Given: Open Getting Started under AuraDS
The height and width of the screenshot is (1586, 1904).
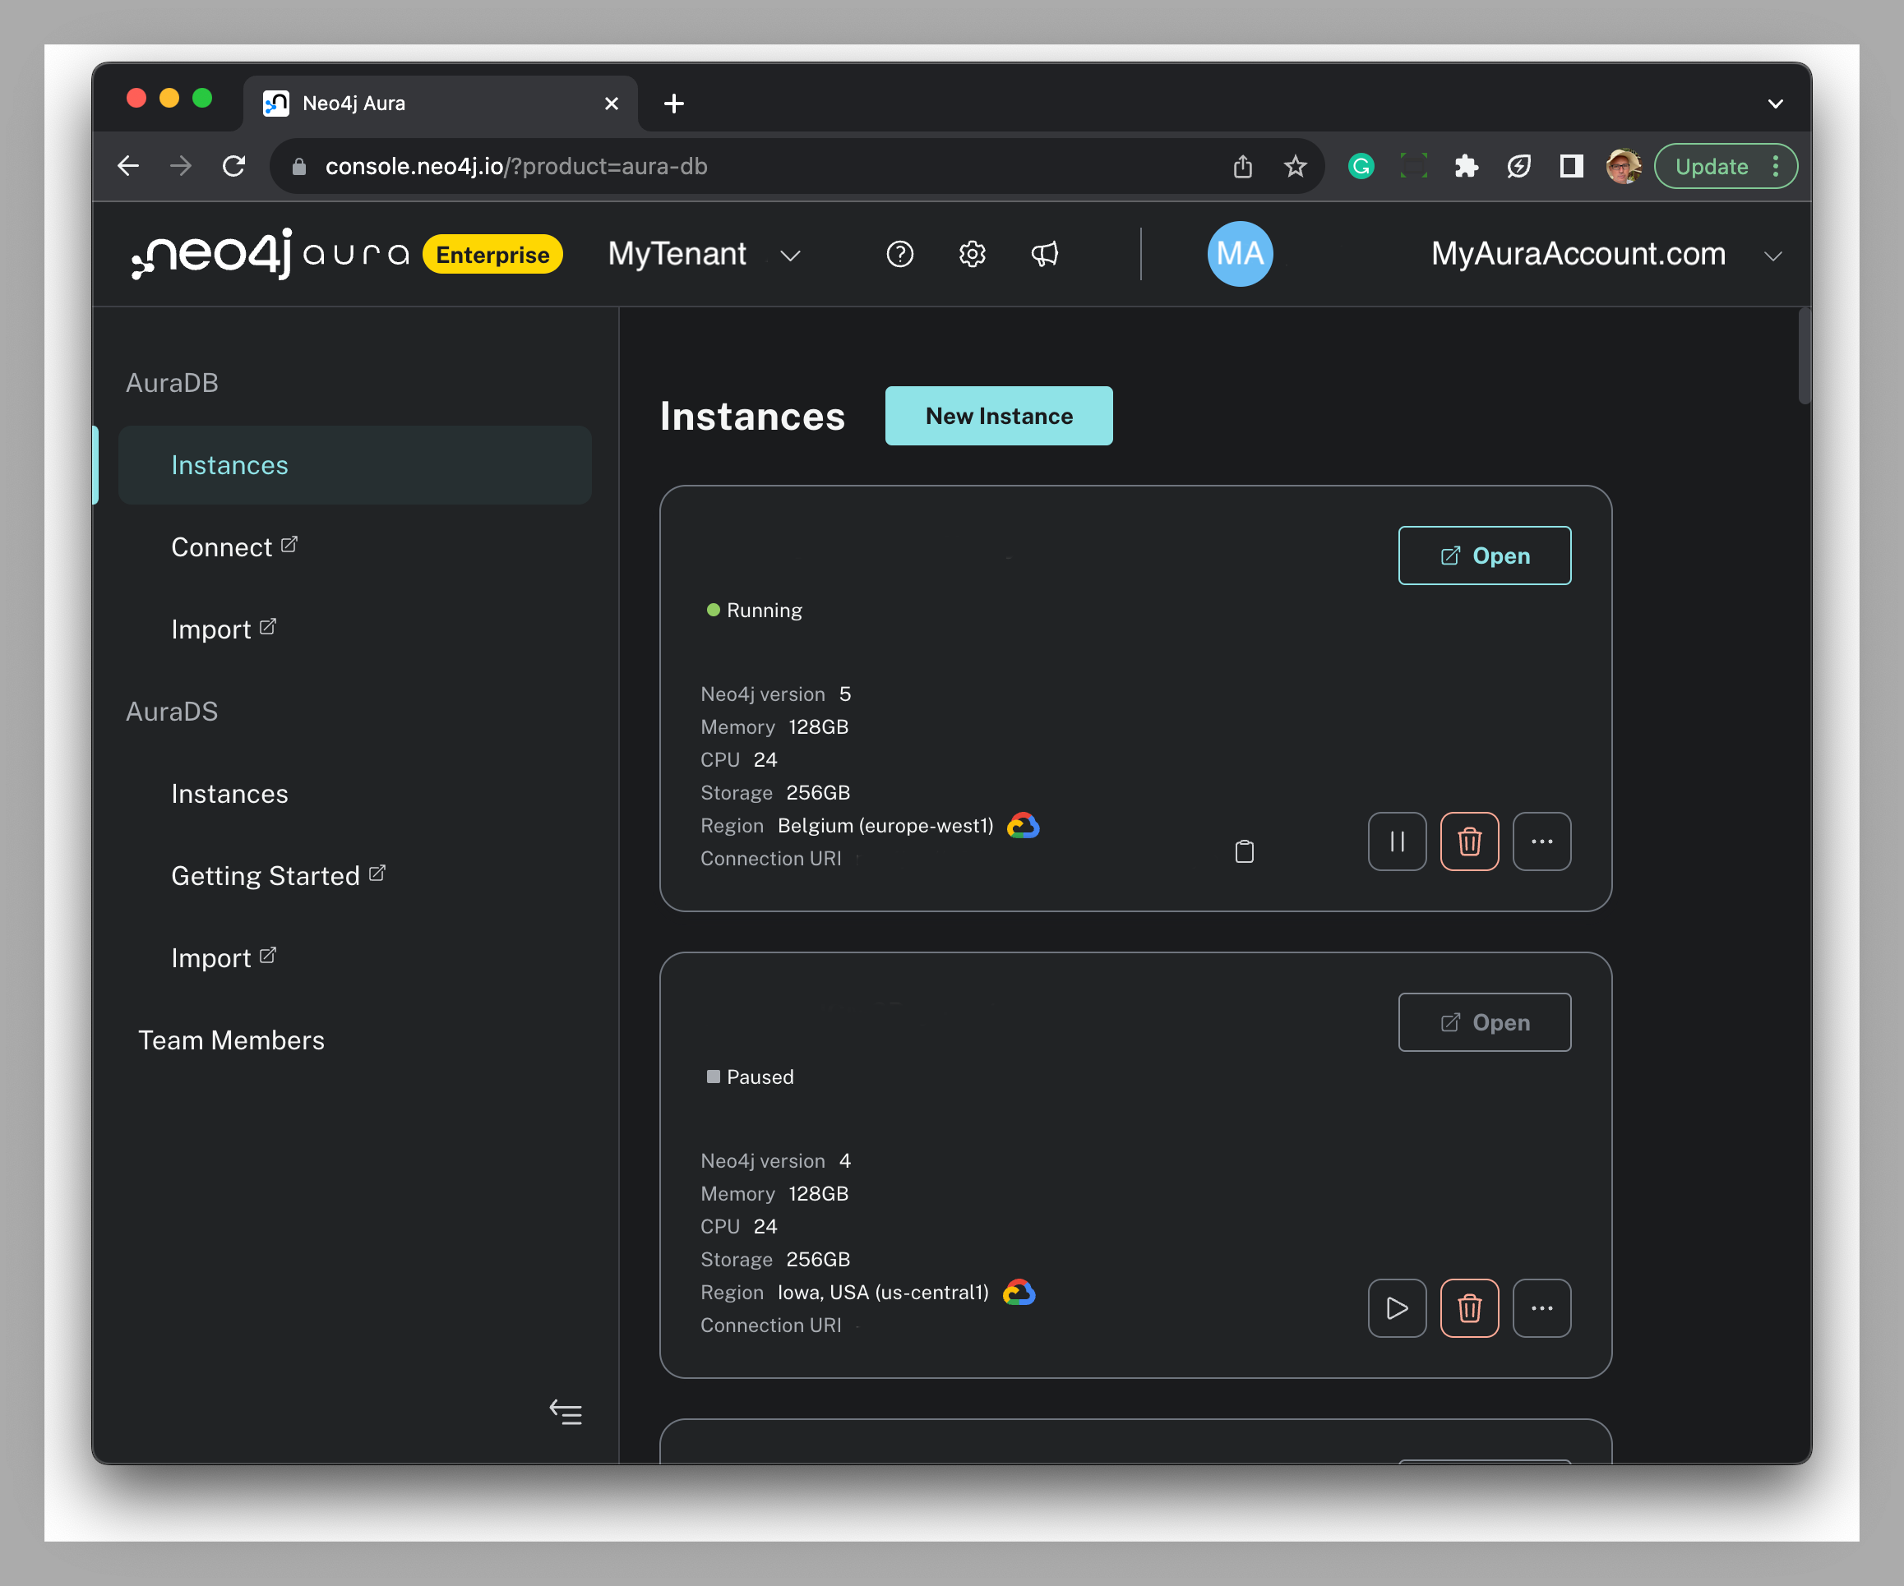Looking at the screenshot, I should coord(279,875).
